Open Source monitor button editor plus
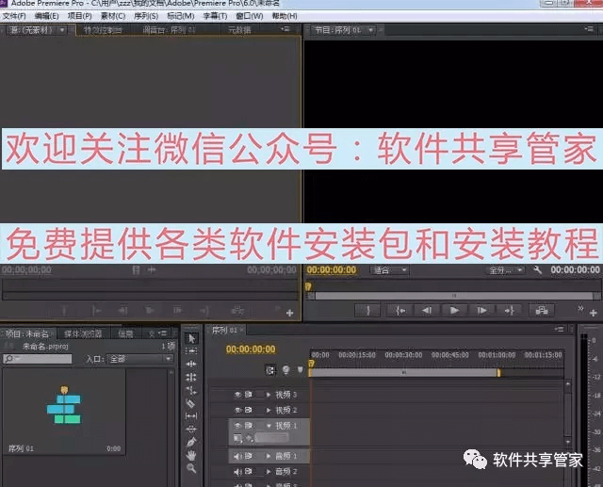The height and width of the screenshot is (487, 603). point(290,313)
